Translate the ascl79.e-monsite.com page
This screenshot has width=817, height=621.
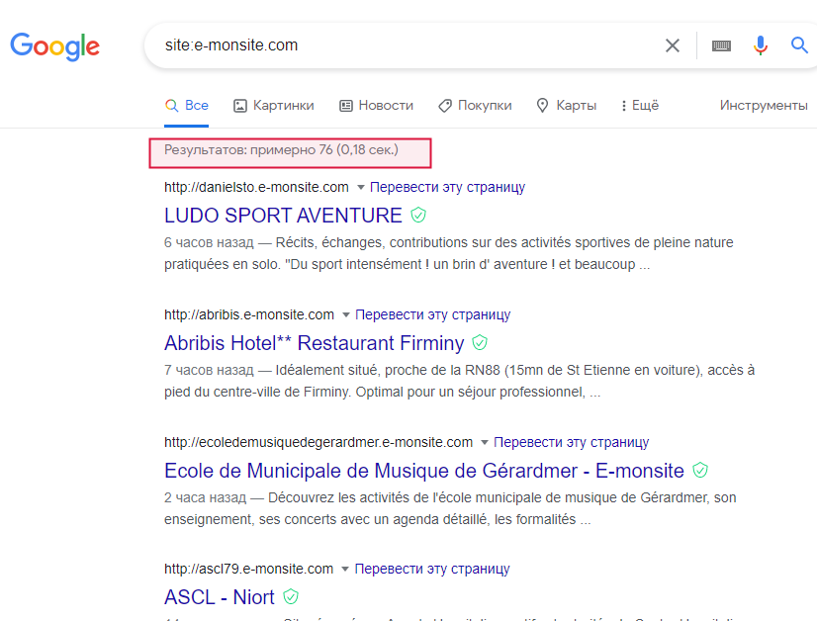(432, 569)
